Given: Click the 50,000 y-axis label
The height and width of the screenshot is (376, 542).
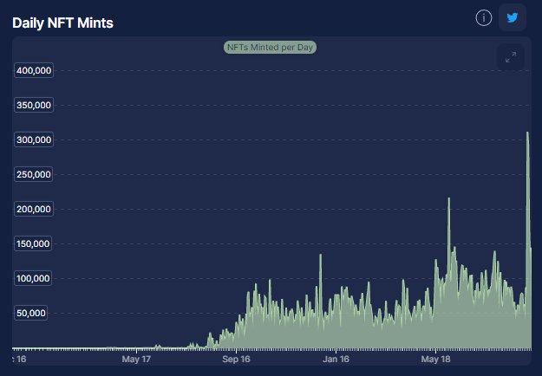Looking at the screenshot, I should click(30, 313).
